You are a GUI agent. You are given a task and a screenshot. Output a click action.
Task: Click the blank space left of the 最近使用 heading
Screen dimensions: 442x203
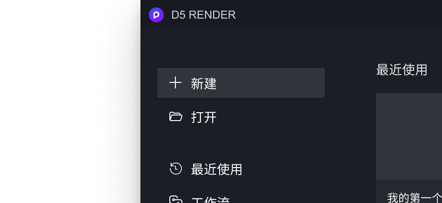tap(350, 70)
